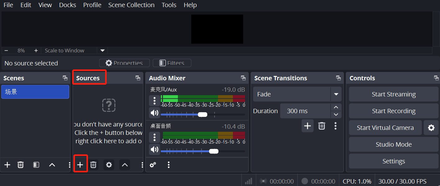Open the Scene Collection menu

(x=131, y=5)
